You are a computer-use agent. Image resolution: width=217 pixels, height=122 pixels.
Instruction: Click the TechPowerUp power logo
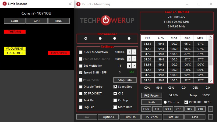(106, 20)
